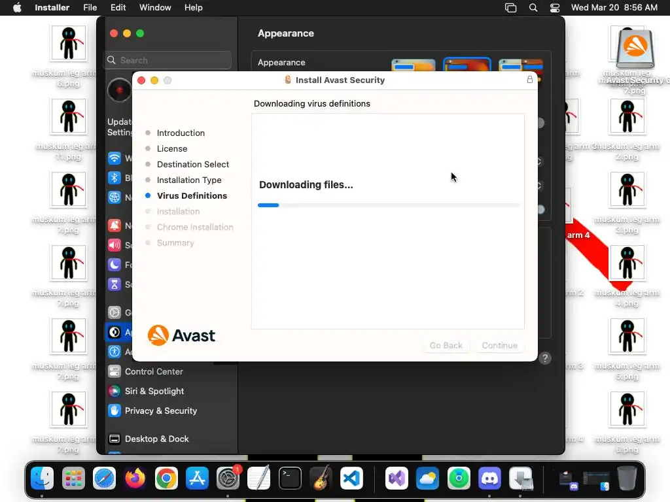Viewport: 670px width, 502px height.
Task: Select the Light appearance thumbnail in System Settings
Action: tap(414, 65)
